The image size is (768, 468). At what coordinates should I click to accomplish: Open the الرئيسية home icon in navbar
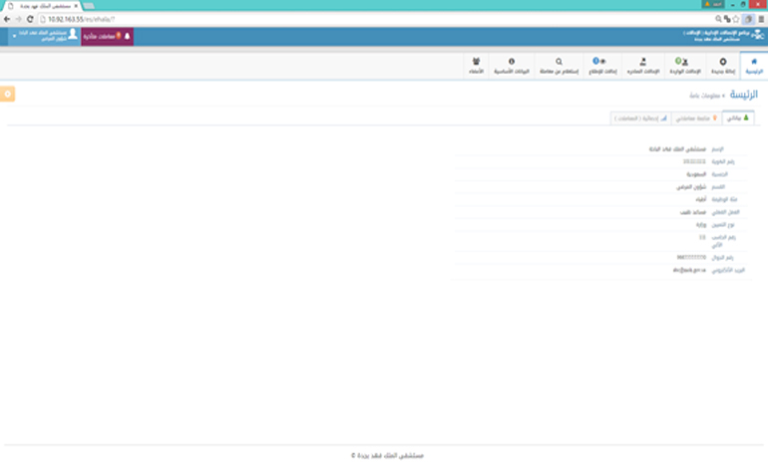753,66
